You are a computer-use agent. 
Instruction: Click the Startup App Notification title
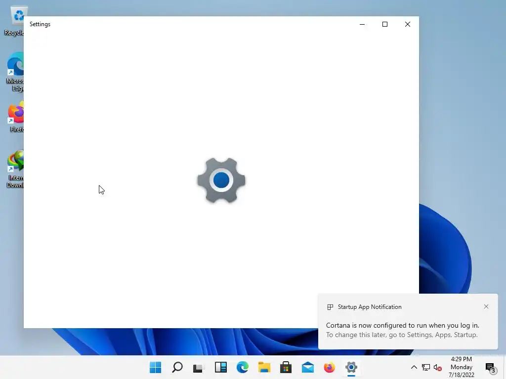370,307
